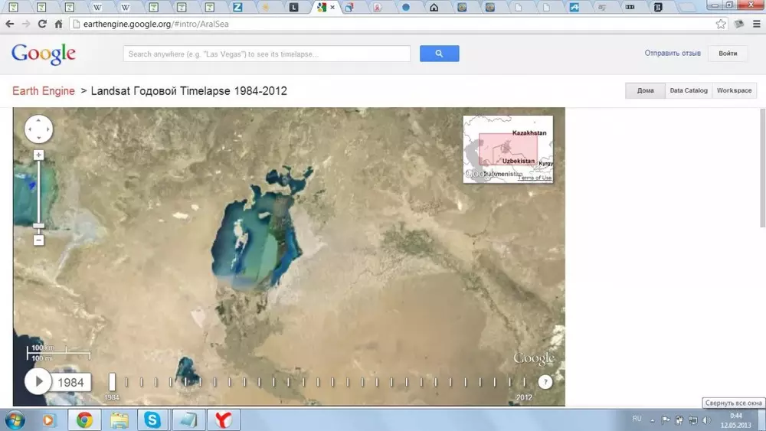Select the Дома tab
The width and height of the screenshot is (766, 431).
(x=645, y=90)
